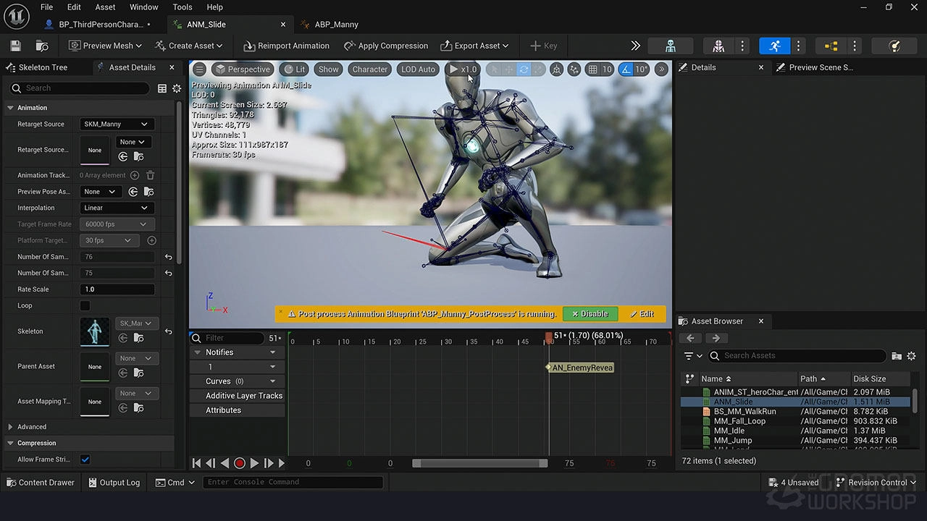Viewport: 927px width, 521px height.
Task: Open the Content Drawer
Action: coord(41,482)
